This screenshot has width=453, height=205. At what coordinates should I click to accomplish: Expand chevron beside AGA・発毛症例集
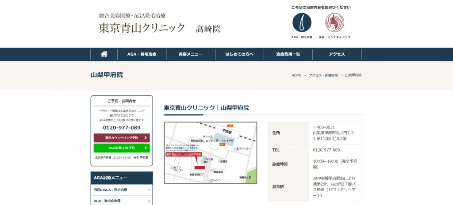(x=149, y=201)
